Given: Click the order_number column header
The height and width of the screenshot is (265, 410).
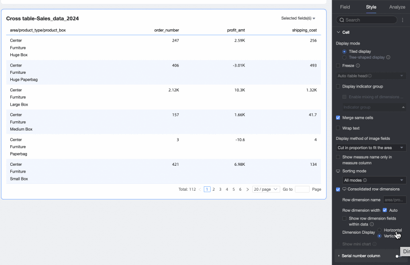Looking at the screenshot, I should (x=167, y=30).
